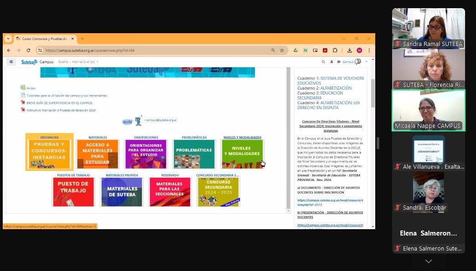Open the Moodle notifications bell
The width and height of the screenshot is (476, 271).
[x=331, y=62]
